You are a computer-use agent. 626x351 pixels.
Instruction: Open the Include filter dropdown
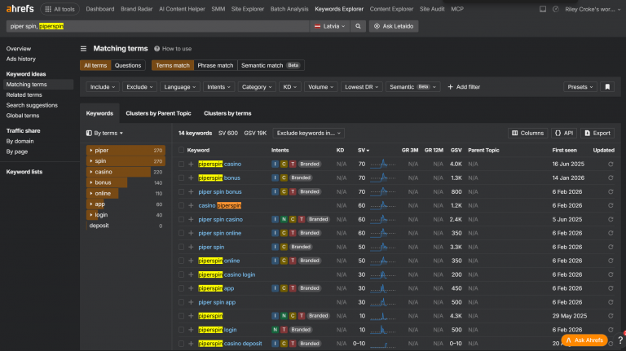point(103,87)
